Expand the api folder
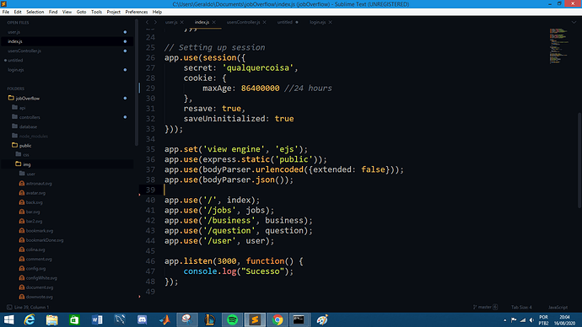Image resolution: width=582 pixels, height=327 pixels. [15, 108]
